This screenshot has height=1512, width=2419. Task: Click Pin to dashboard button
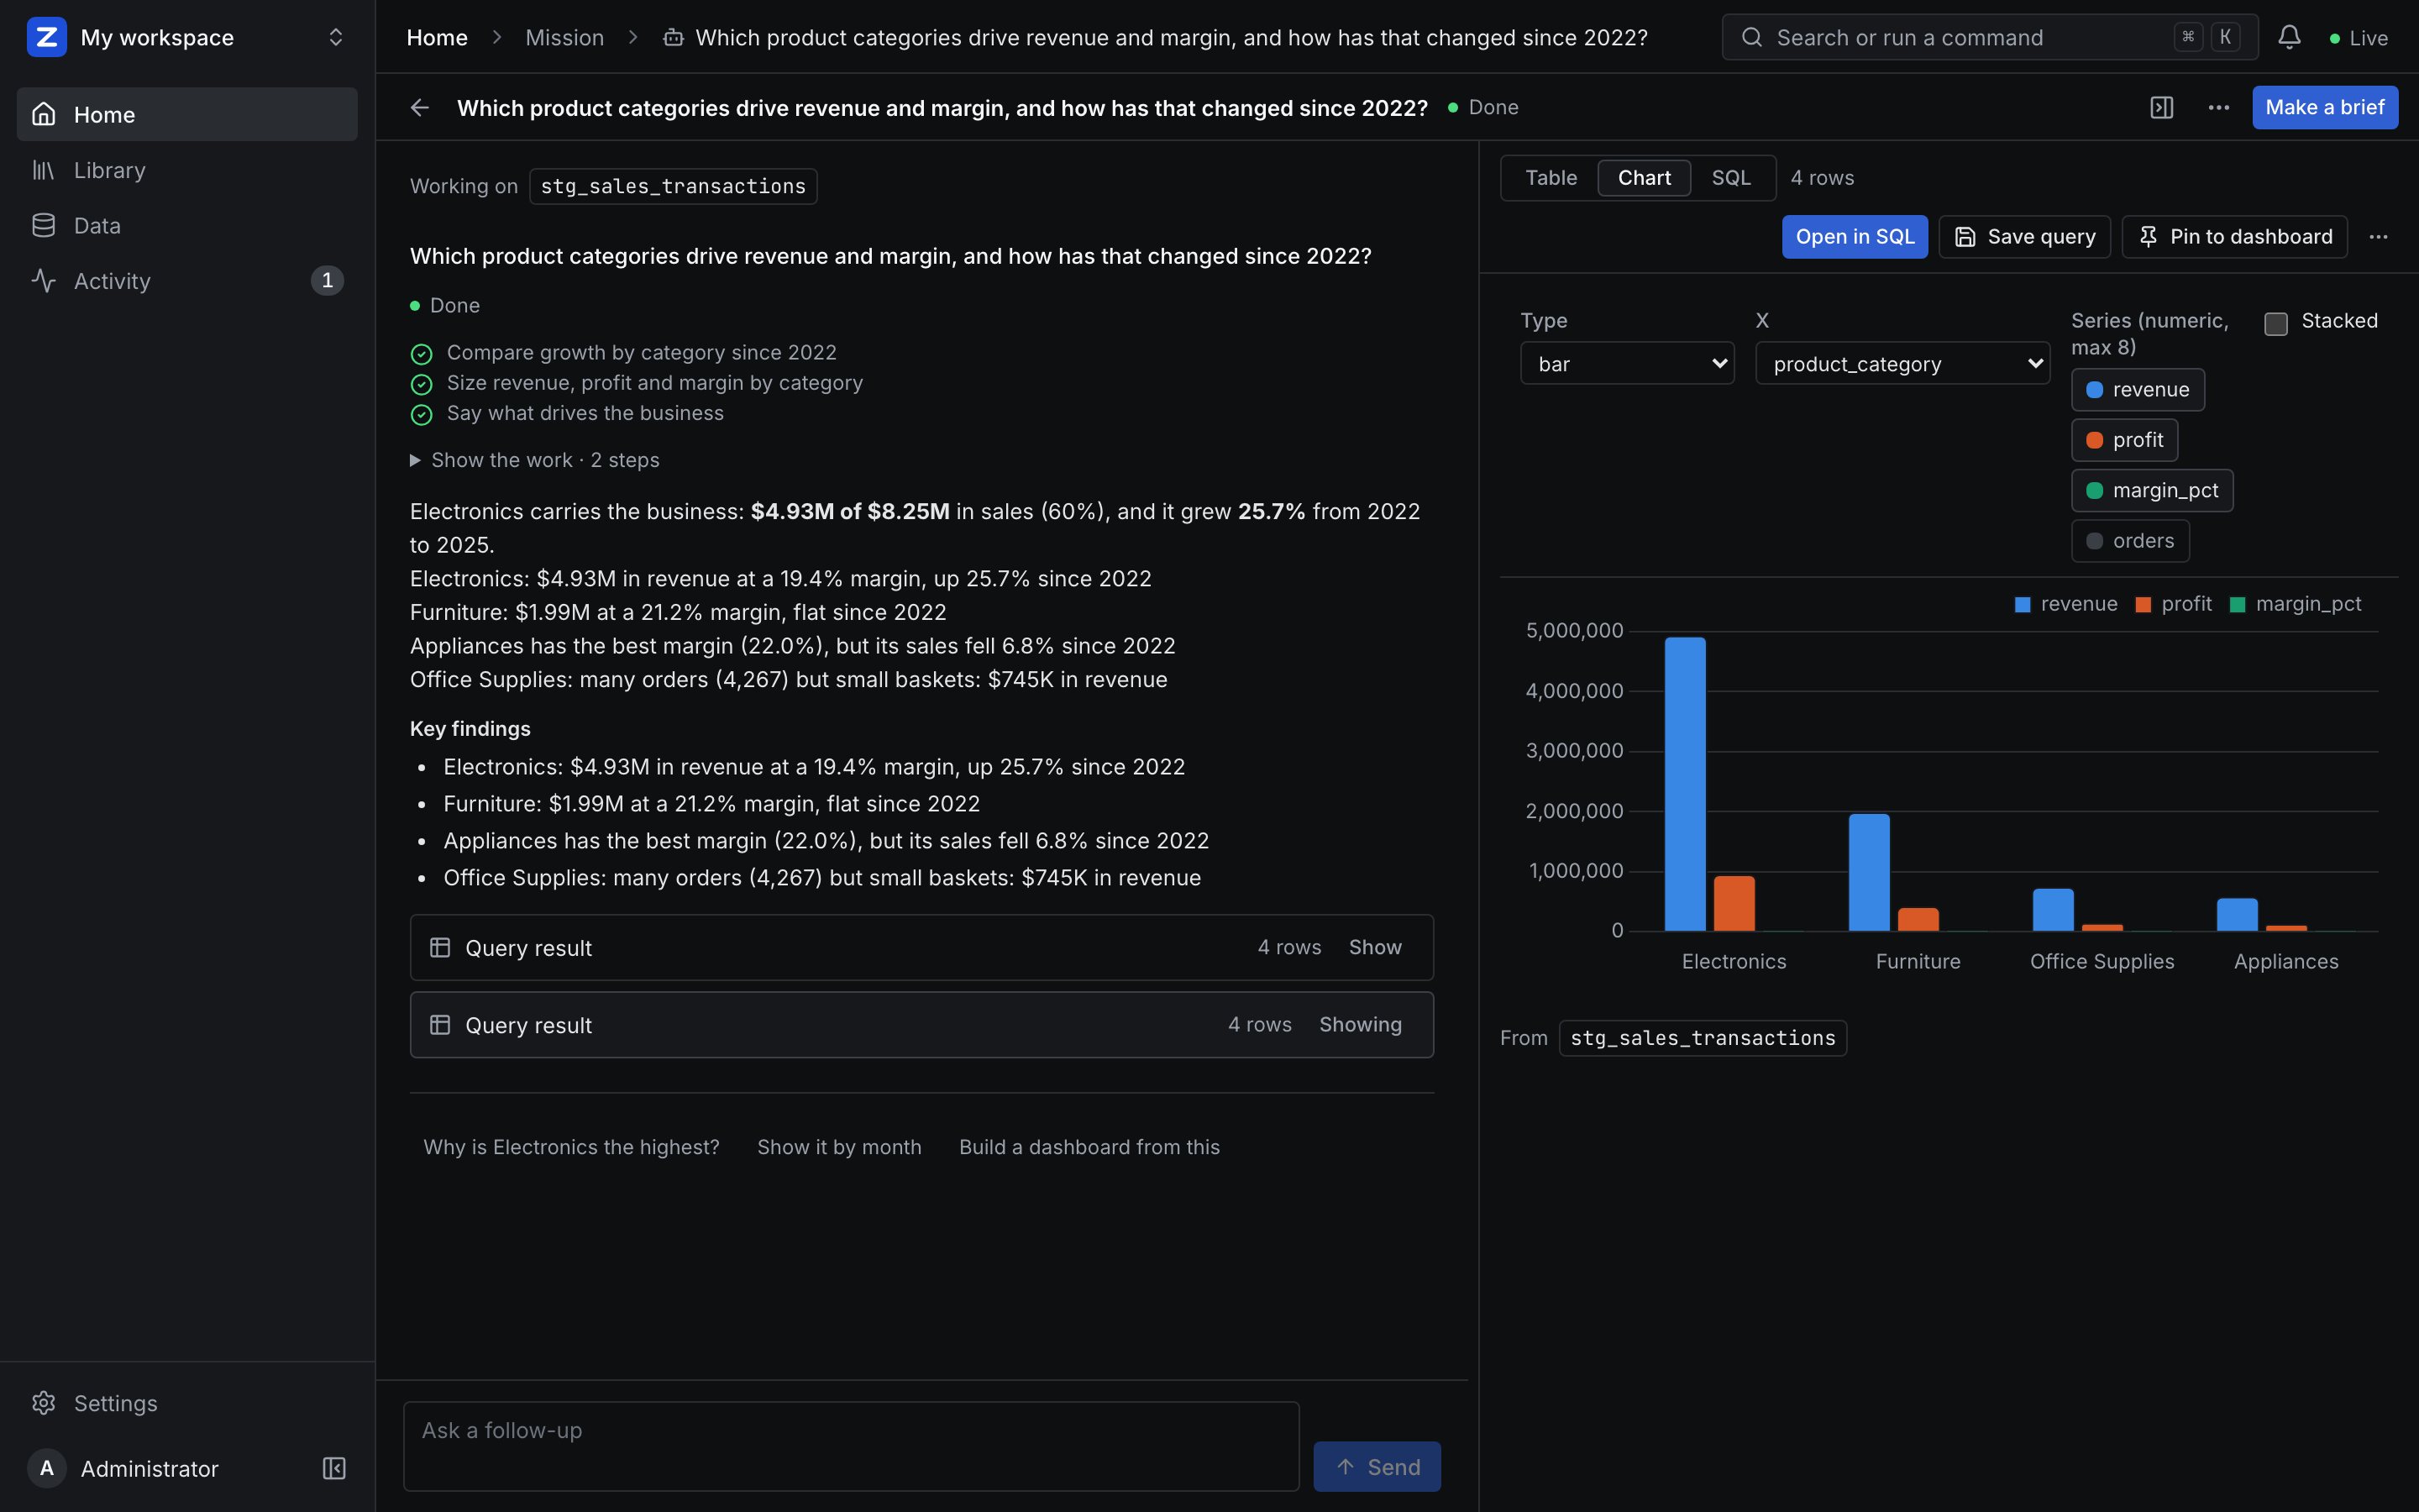[2234, 237]
